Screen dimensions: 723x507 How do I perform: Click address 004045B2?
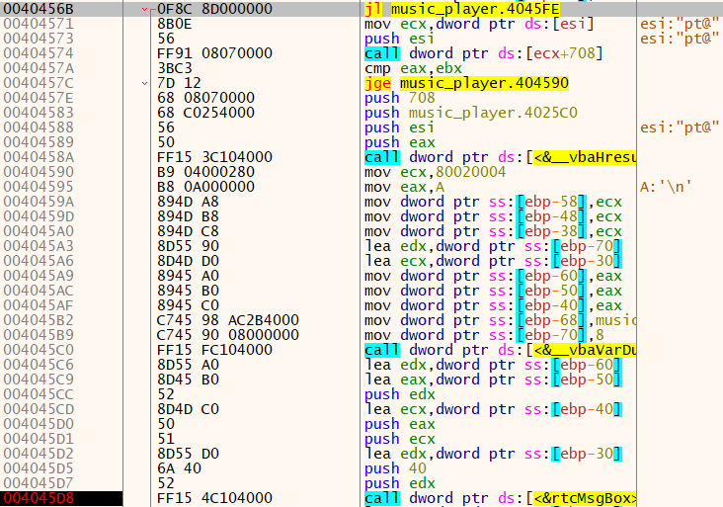39,320
